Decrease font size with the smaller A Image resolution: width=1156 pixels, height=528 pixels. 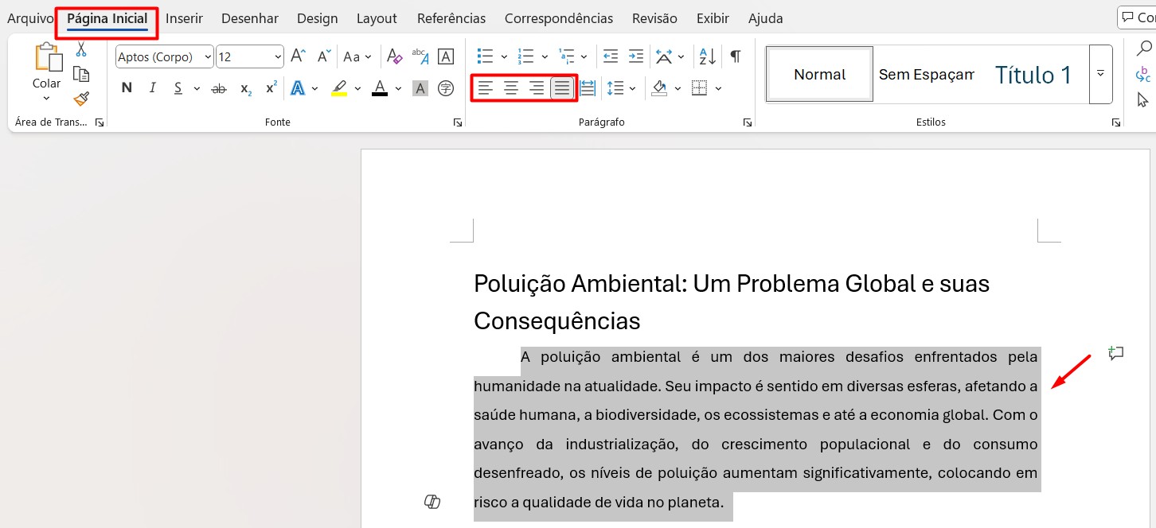coord(323,56)
